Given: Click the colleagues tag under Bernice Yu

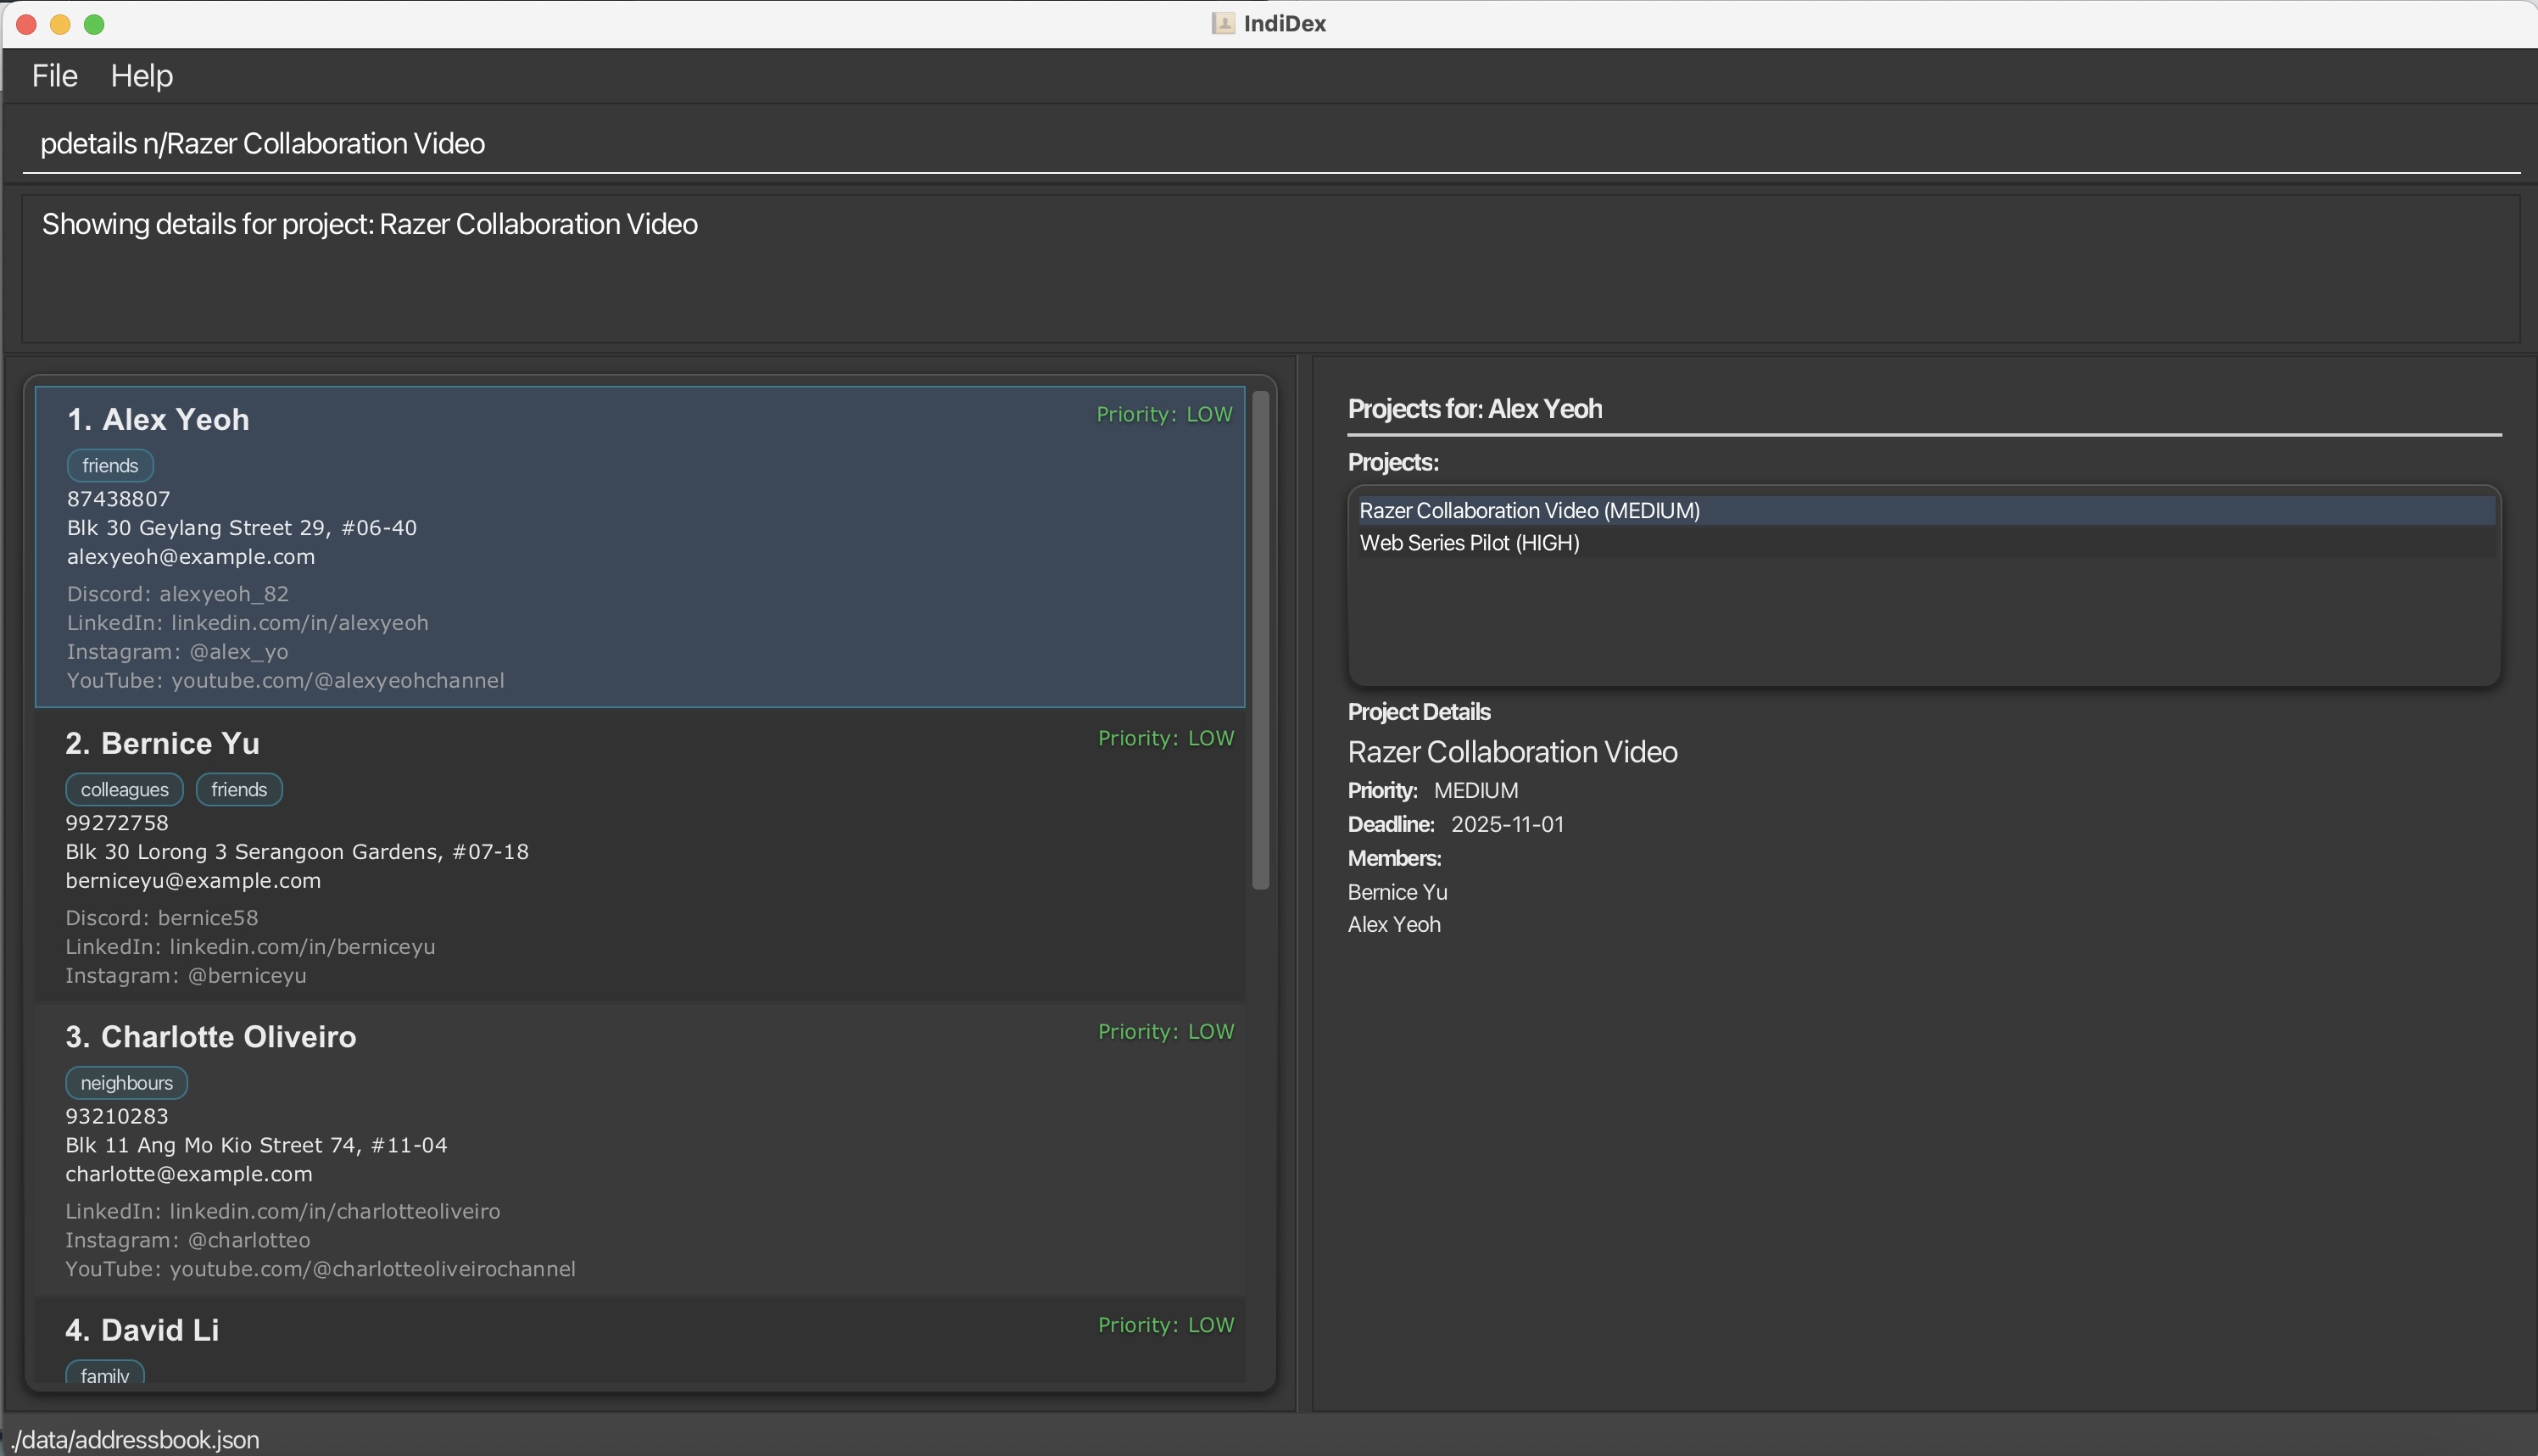Looking at the screenshot, I should point(124,790).
